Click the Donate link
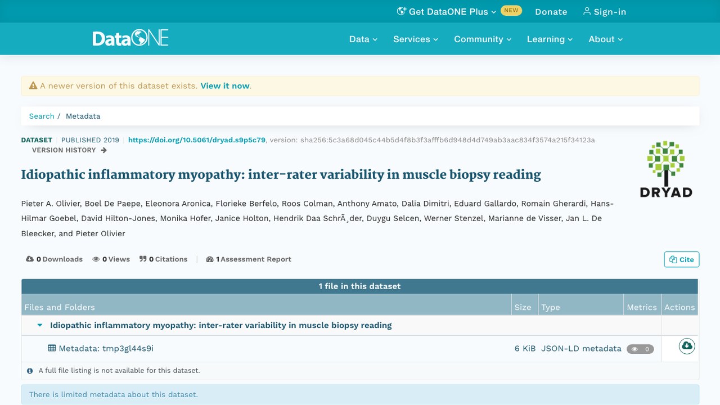 [x=551, y=11]
